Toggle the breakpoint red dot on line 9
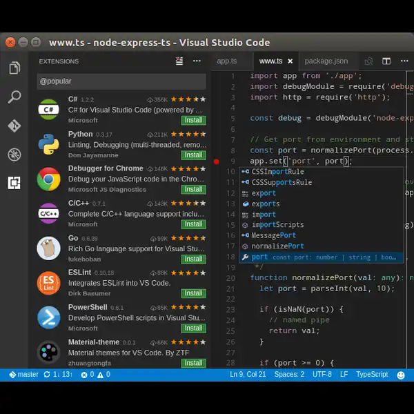Screen dimensions: 414x414 point(216,161)
